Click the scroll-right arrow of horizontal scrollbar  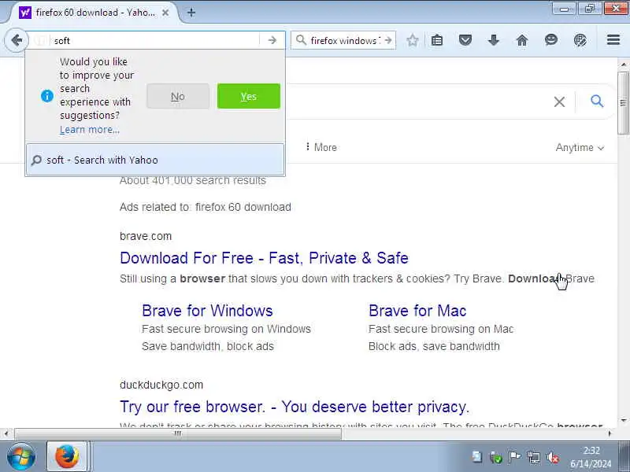pyautogui.click(x=610, y=433)
